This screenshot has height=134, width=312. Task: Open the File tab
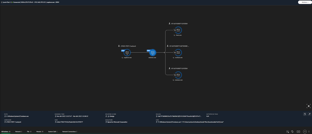[29, 132]
